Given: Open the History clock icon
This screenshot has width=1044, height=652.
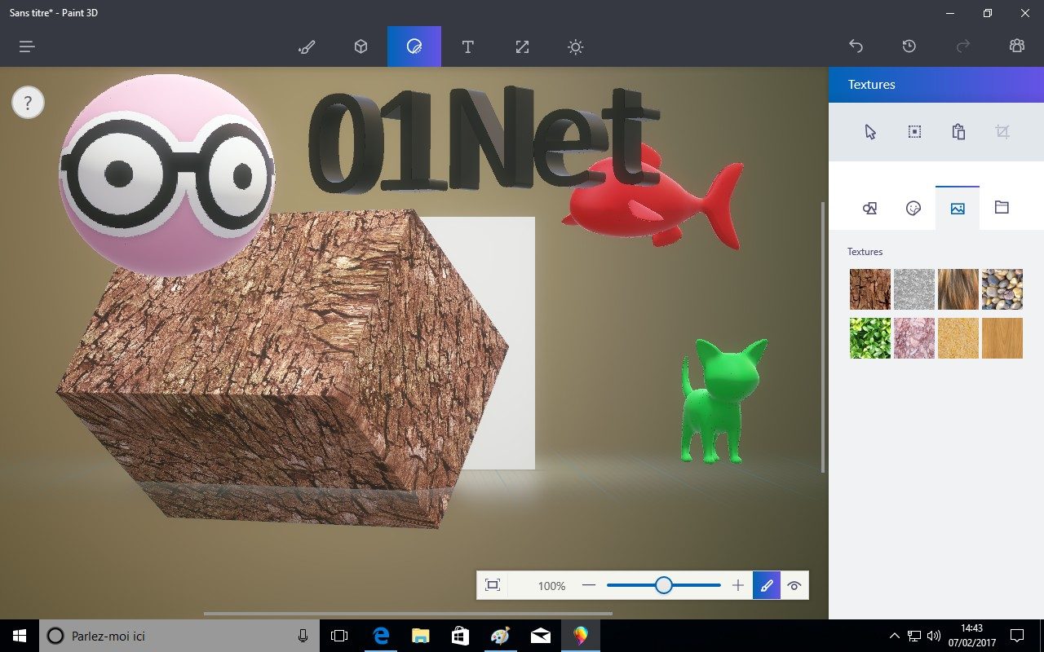Looking at the screenshot, I should coord(909,46).
